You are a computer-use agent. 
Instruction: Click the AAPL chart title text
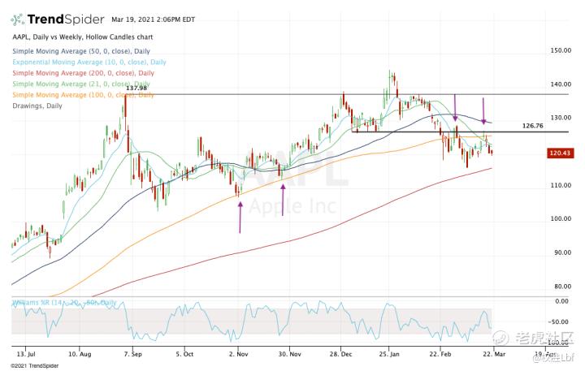pyautogui.click(x=83, y=37)
